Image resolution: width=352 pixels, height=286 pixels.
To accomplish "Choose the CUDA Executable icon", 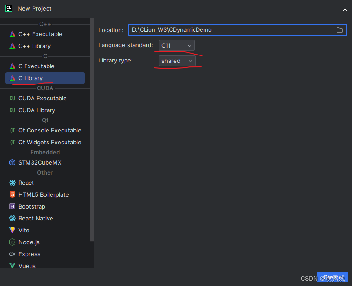I will (x=12, y=98).
